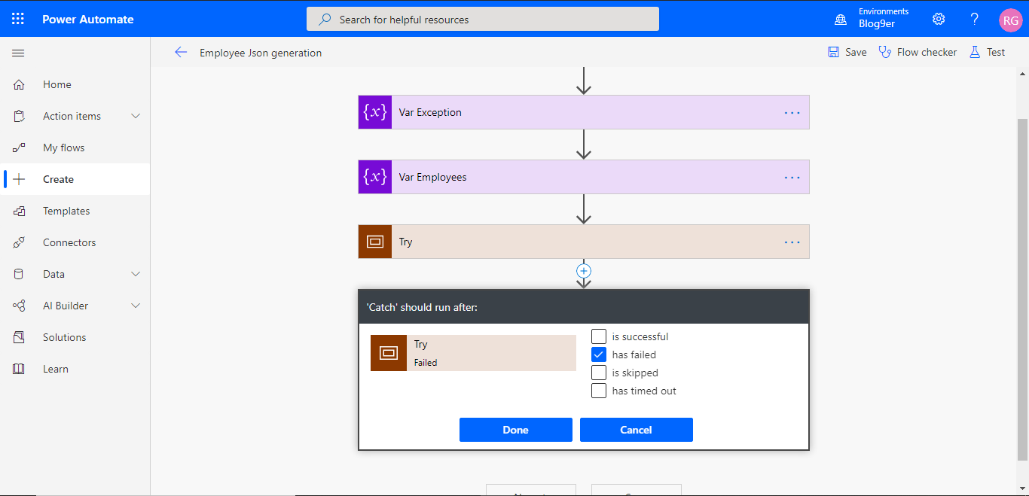Click the Test button
Screen dimensions: 1029x496
pos(987,52)
